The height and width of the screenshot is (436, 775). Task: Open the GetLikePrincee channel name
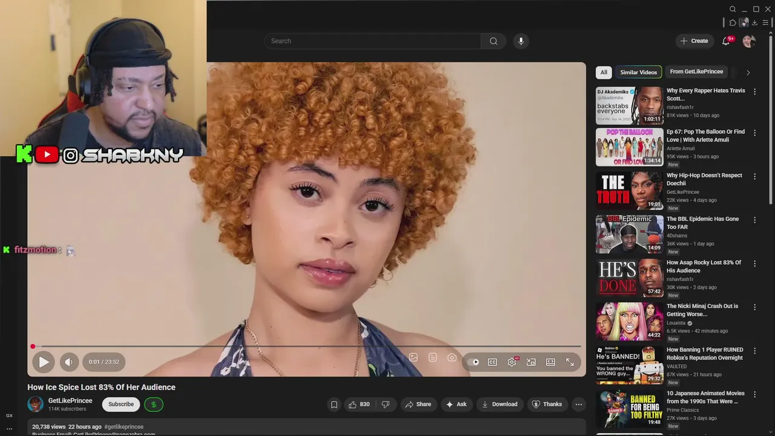70,401
